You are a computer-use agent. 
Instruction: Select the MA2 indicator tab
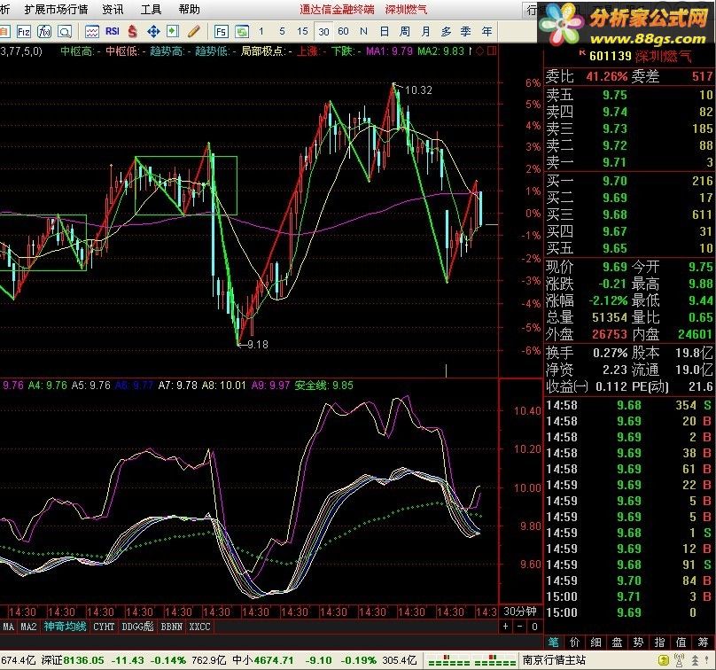tap(28, 627)
